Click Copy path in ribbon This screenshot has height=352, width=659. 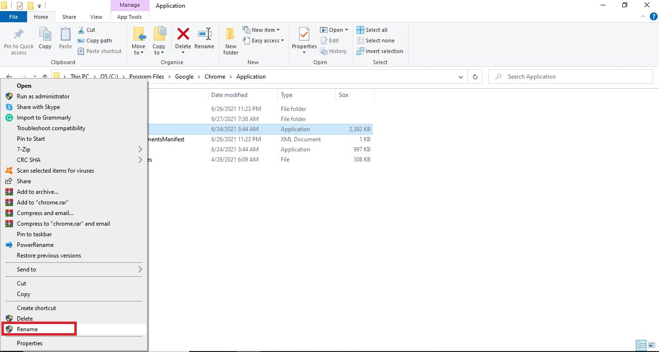[x=95, y=41]
